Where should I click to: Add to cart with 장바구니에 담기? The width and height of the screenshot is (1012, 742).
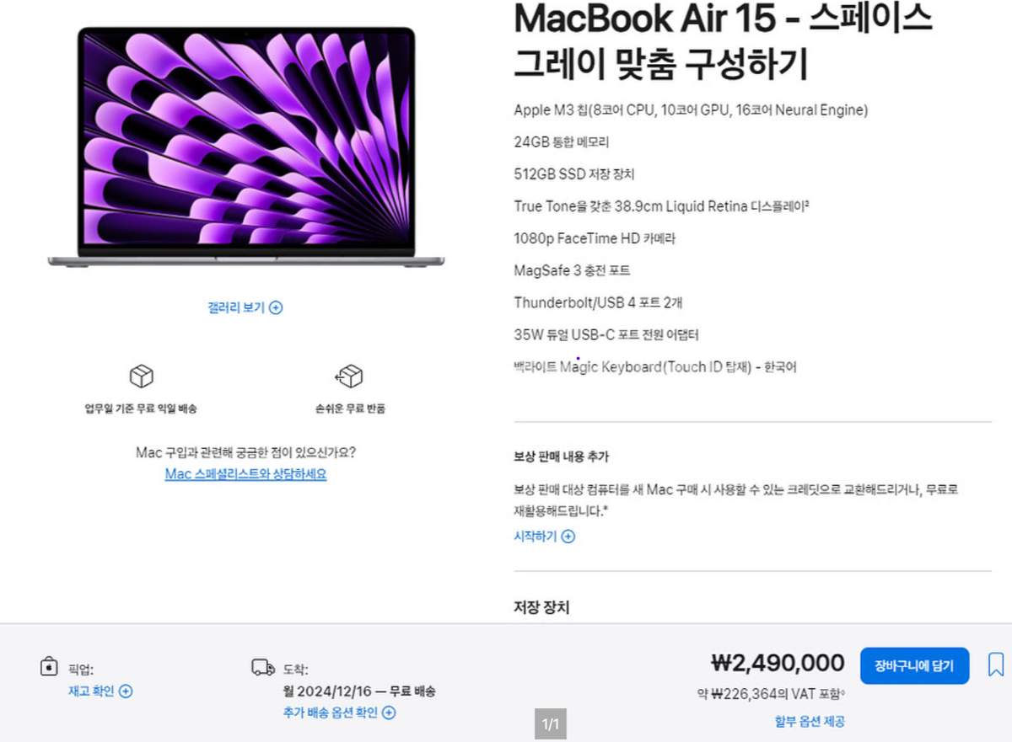914,666
